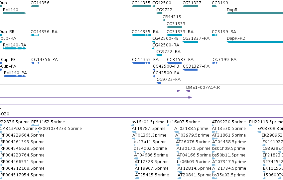Click the CG3199 gene arrow

tap(214, 6)
